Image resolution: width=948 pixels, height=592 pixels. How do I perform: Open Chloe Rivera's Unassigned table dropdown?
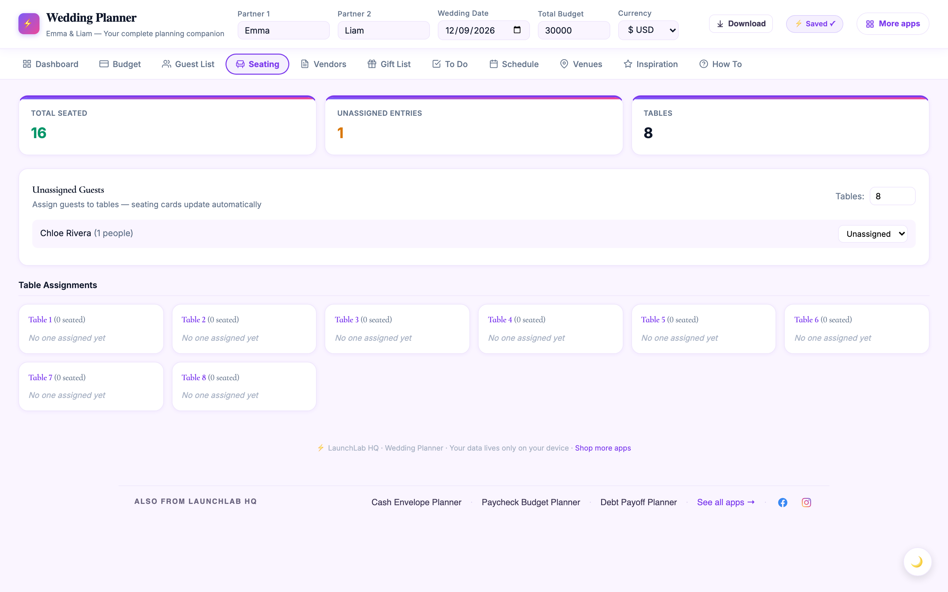pyautogui.click(x=872, y=234)
